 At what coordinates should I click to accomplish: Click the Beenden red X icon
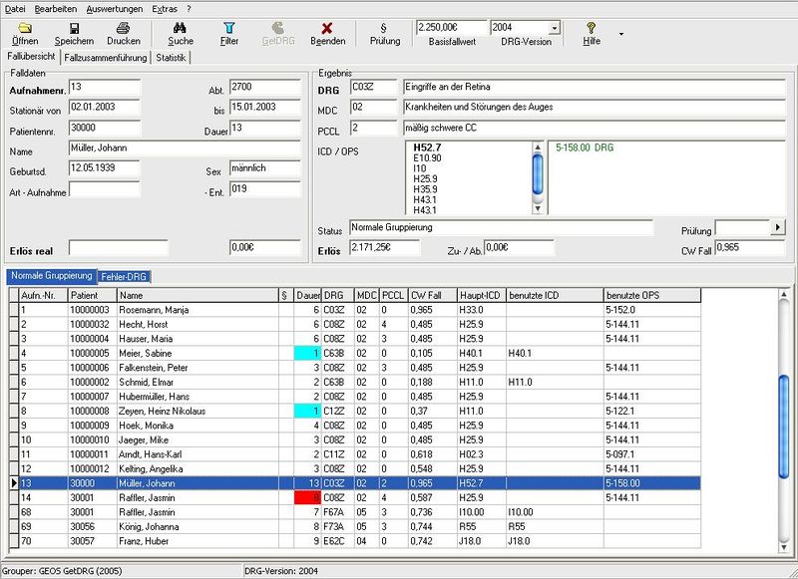coord(327,28)
